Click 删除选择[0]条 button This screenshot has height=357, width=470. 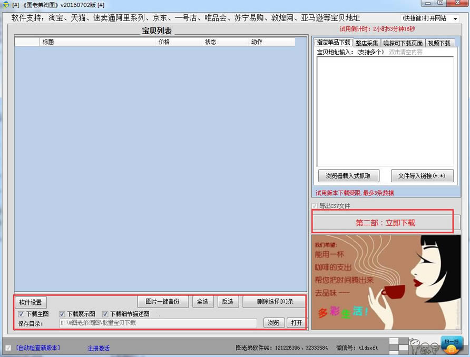coord(275,302)
